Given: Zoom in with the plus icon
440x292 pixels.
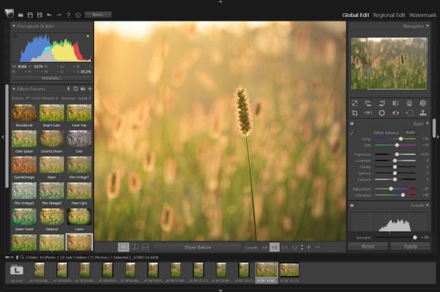Looking at the screenshot, I should click(x=309, y=247).
